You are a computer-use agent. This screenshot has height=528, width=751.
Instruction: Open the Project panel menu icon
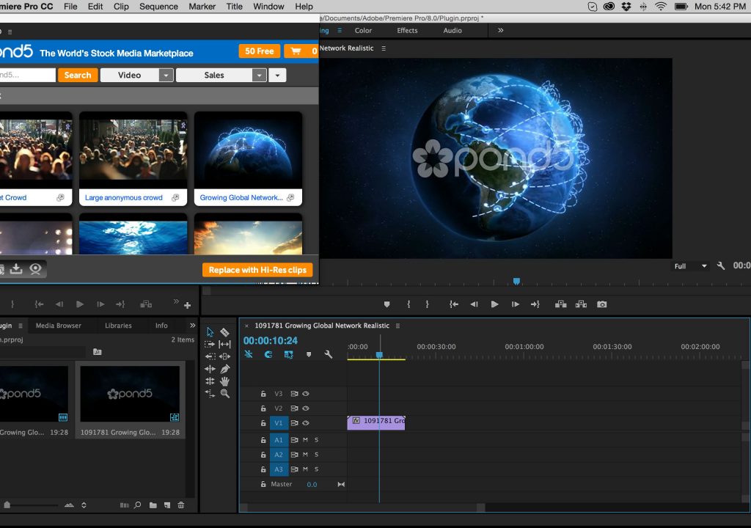click(x=20, y=326)
